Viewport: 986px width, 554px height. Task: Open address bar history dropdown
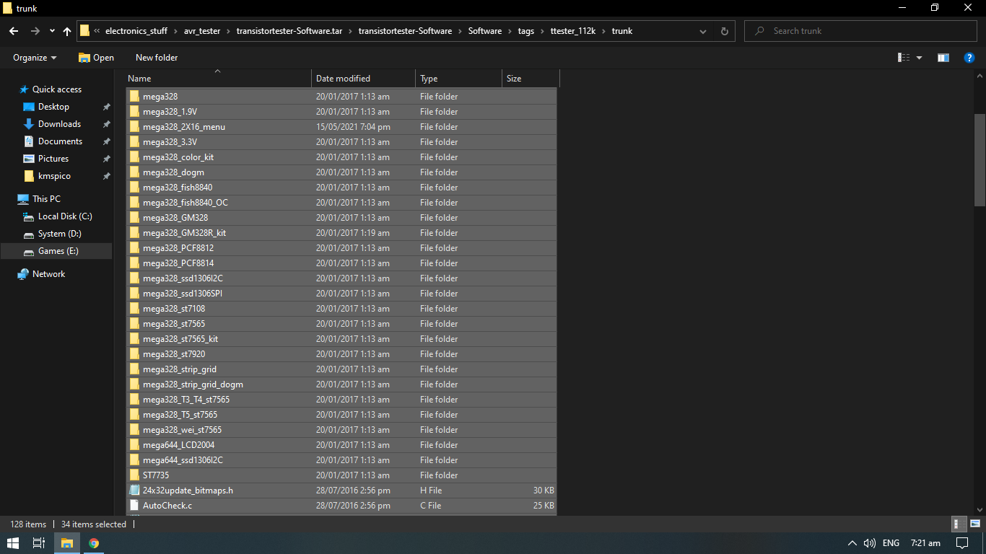[703, 31]
